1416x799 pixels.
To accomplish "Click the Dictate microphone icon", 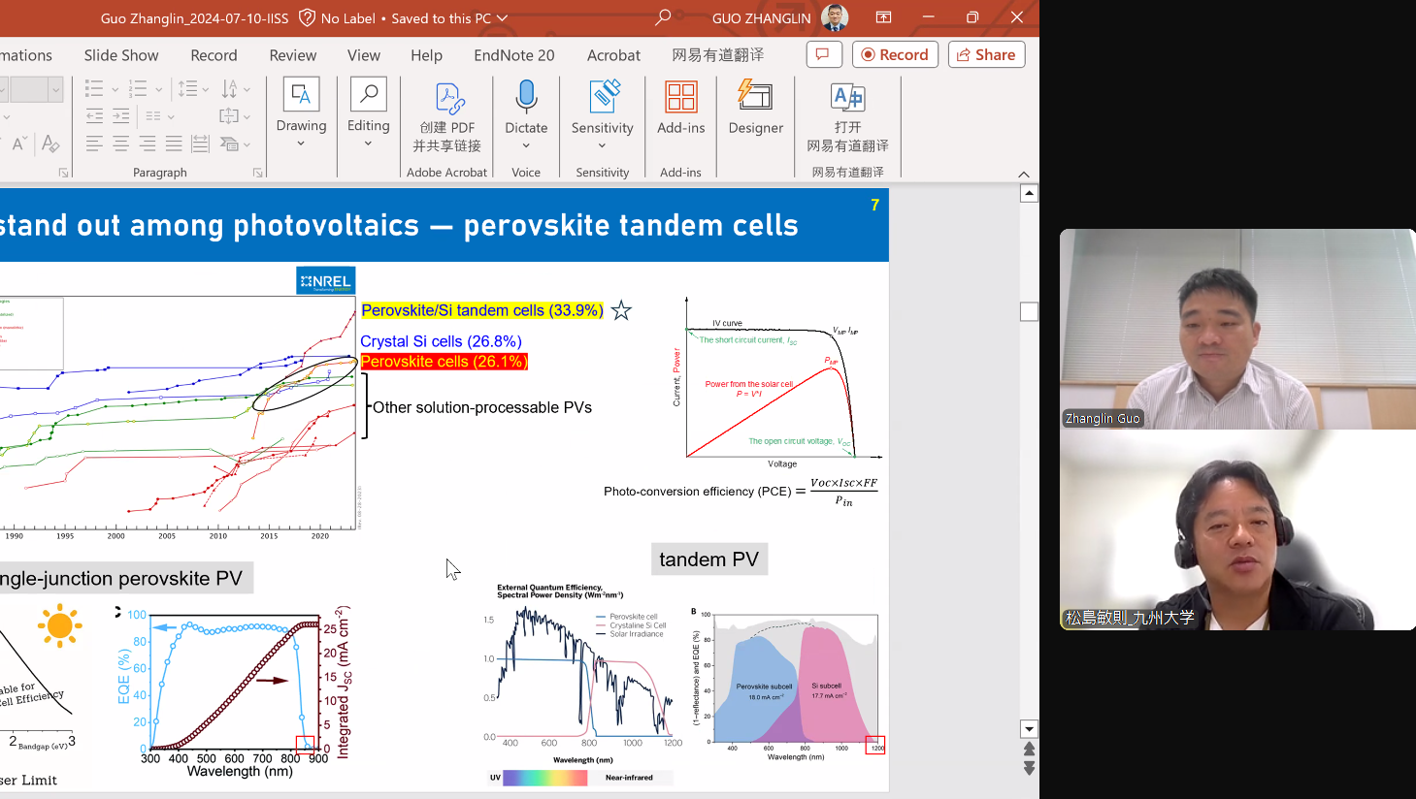I will tap(526, 97).
